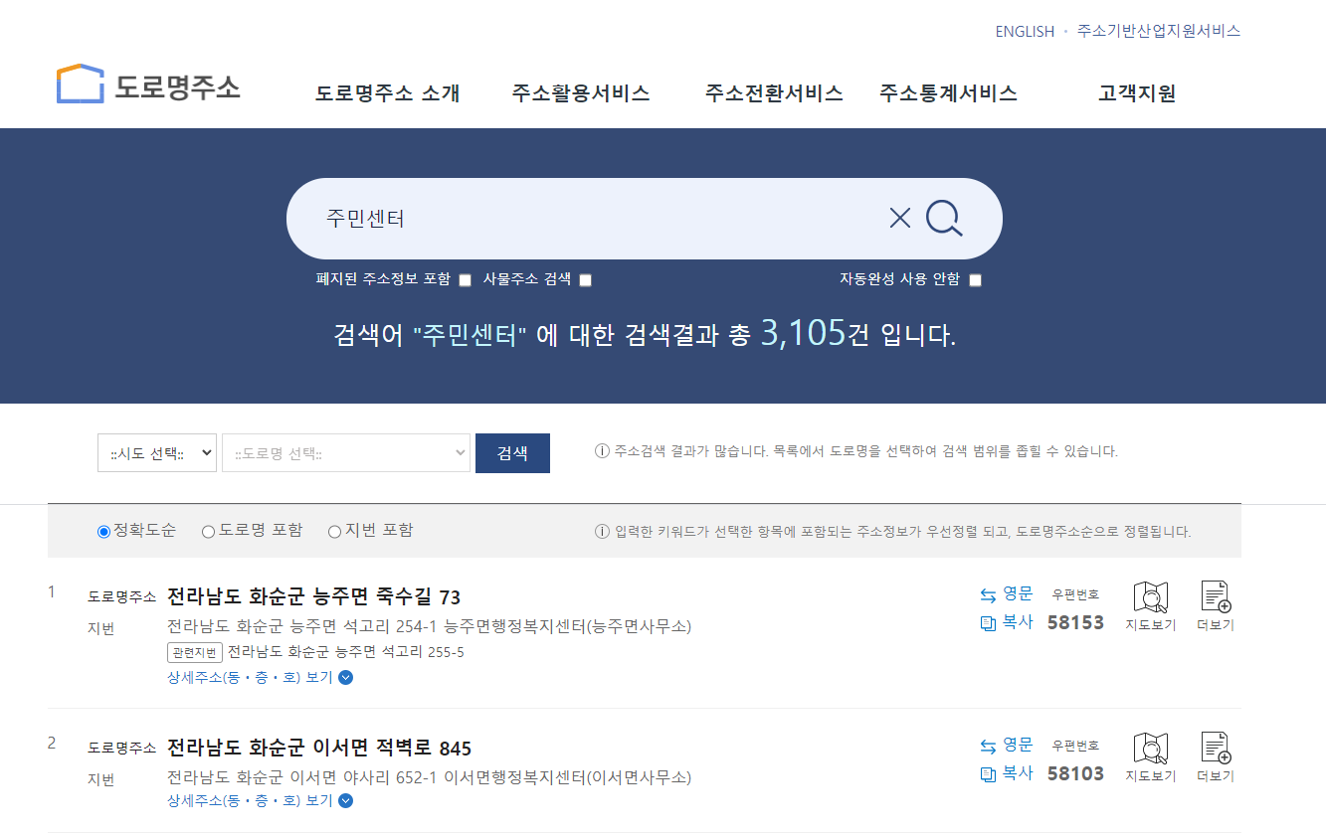The height and width of the screenshot is (837, 1326).
Task: Click 더보기 icon on the second result
Action: tap(1214, 753)
